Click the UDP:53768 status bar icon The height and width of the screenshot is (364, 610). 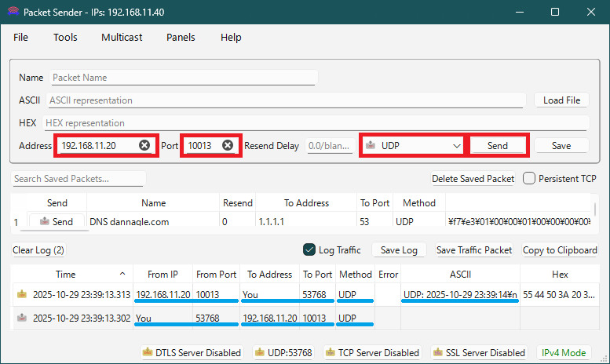click(261, 353)
